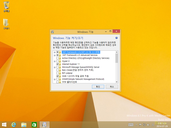Click the feature list scroll up arrow
171x128 pixels.
click(x=117, y=52)
